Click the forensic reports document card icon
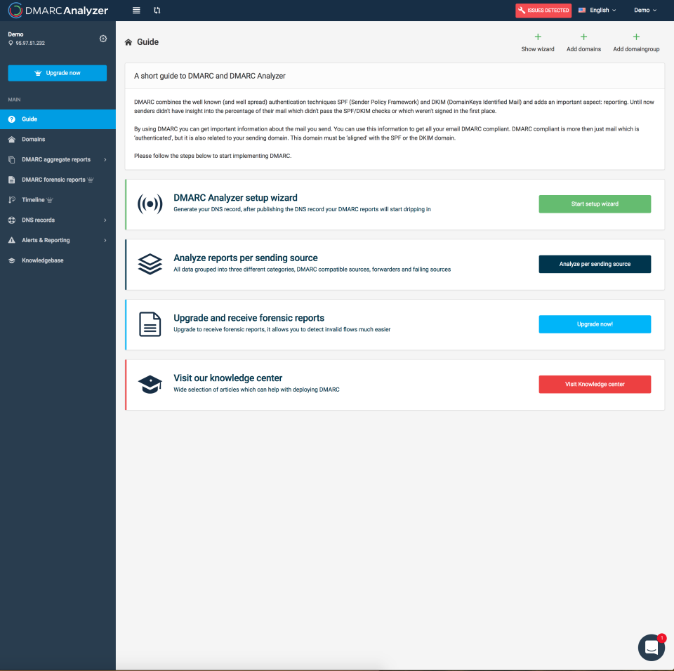The height and width of the screenshot is (671, 674). pyautogui.click(x=150, y=324)
